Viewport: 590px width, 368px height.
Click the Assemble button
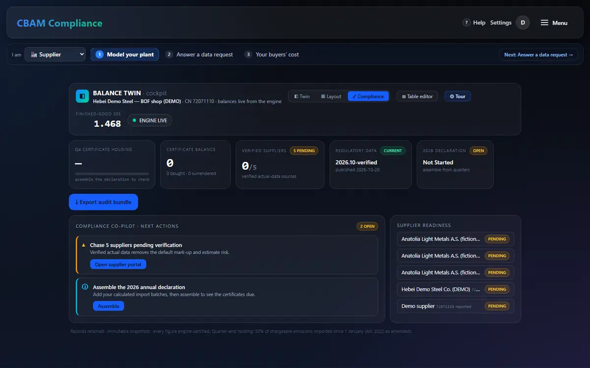[x=109, y=306]
